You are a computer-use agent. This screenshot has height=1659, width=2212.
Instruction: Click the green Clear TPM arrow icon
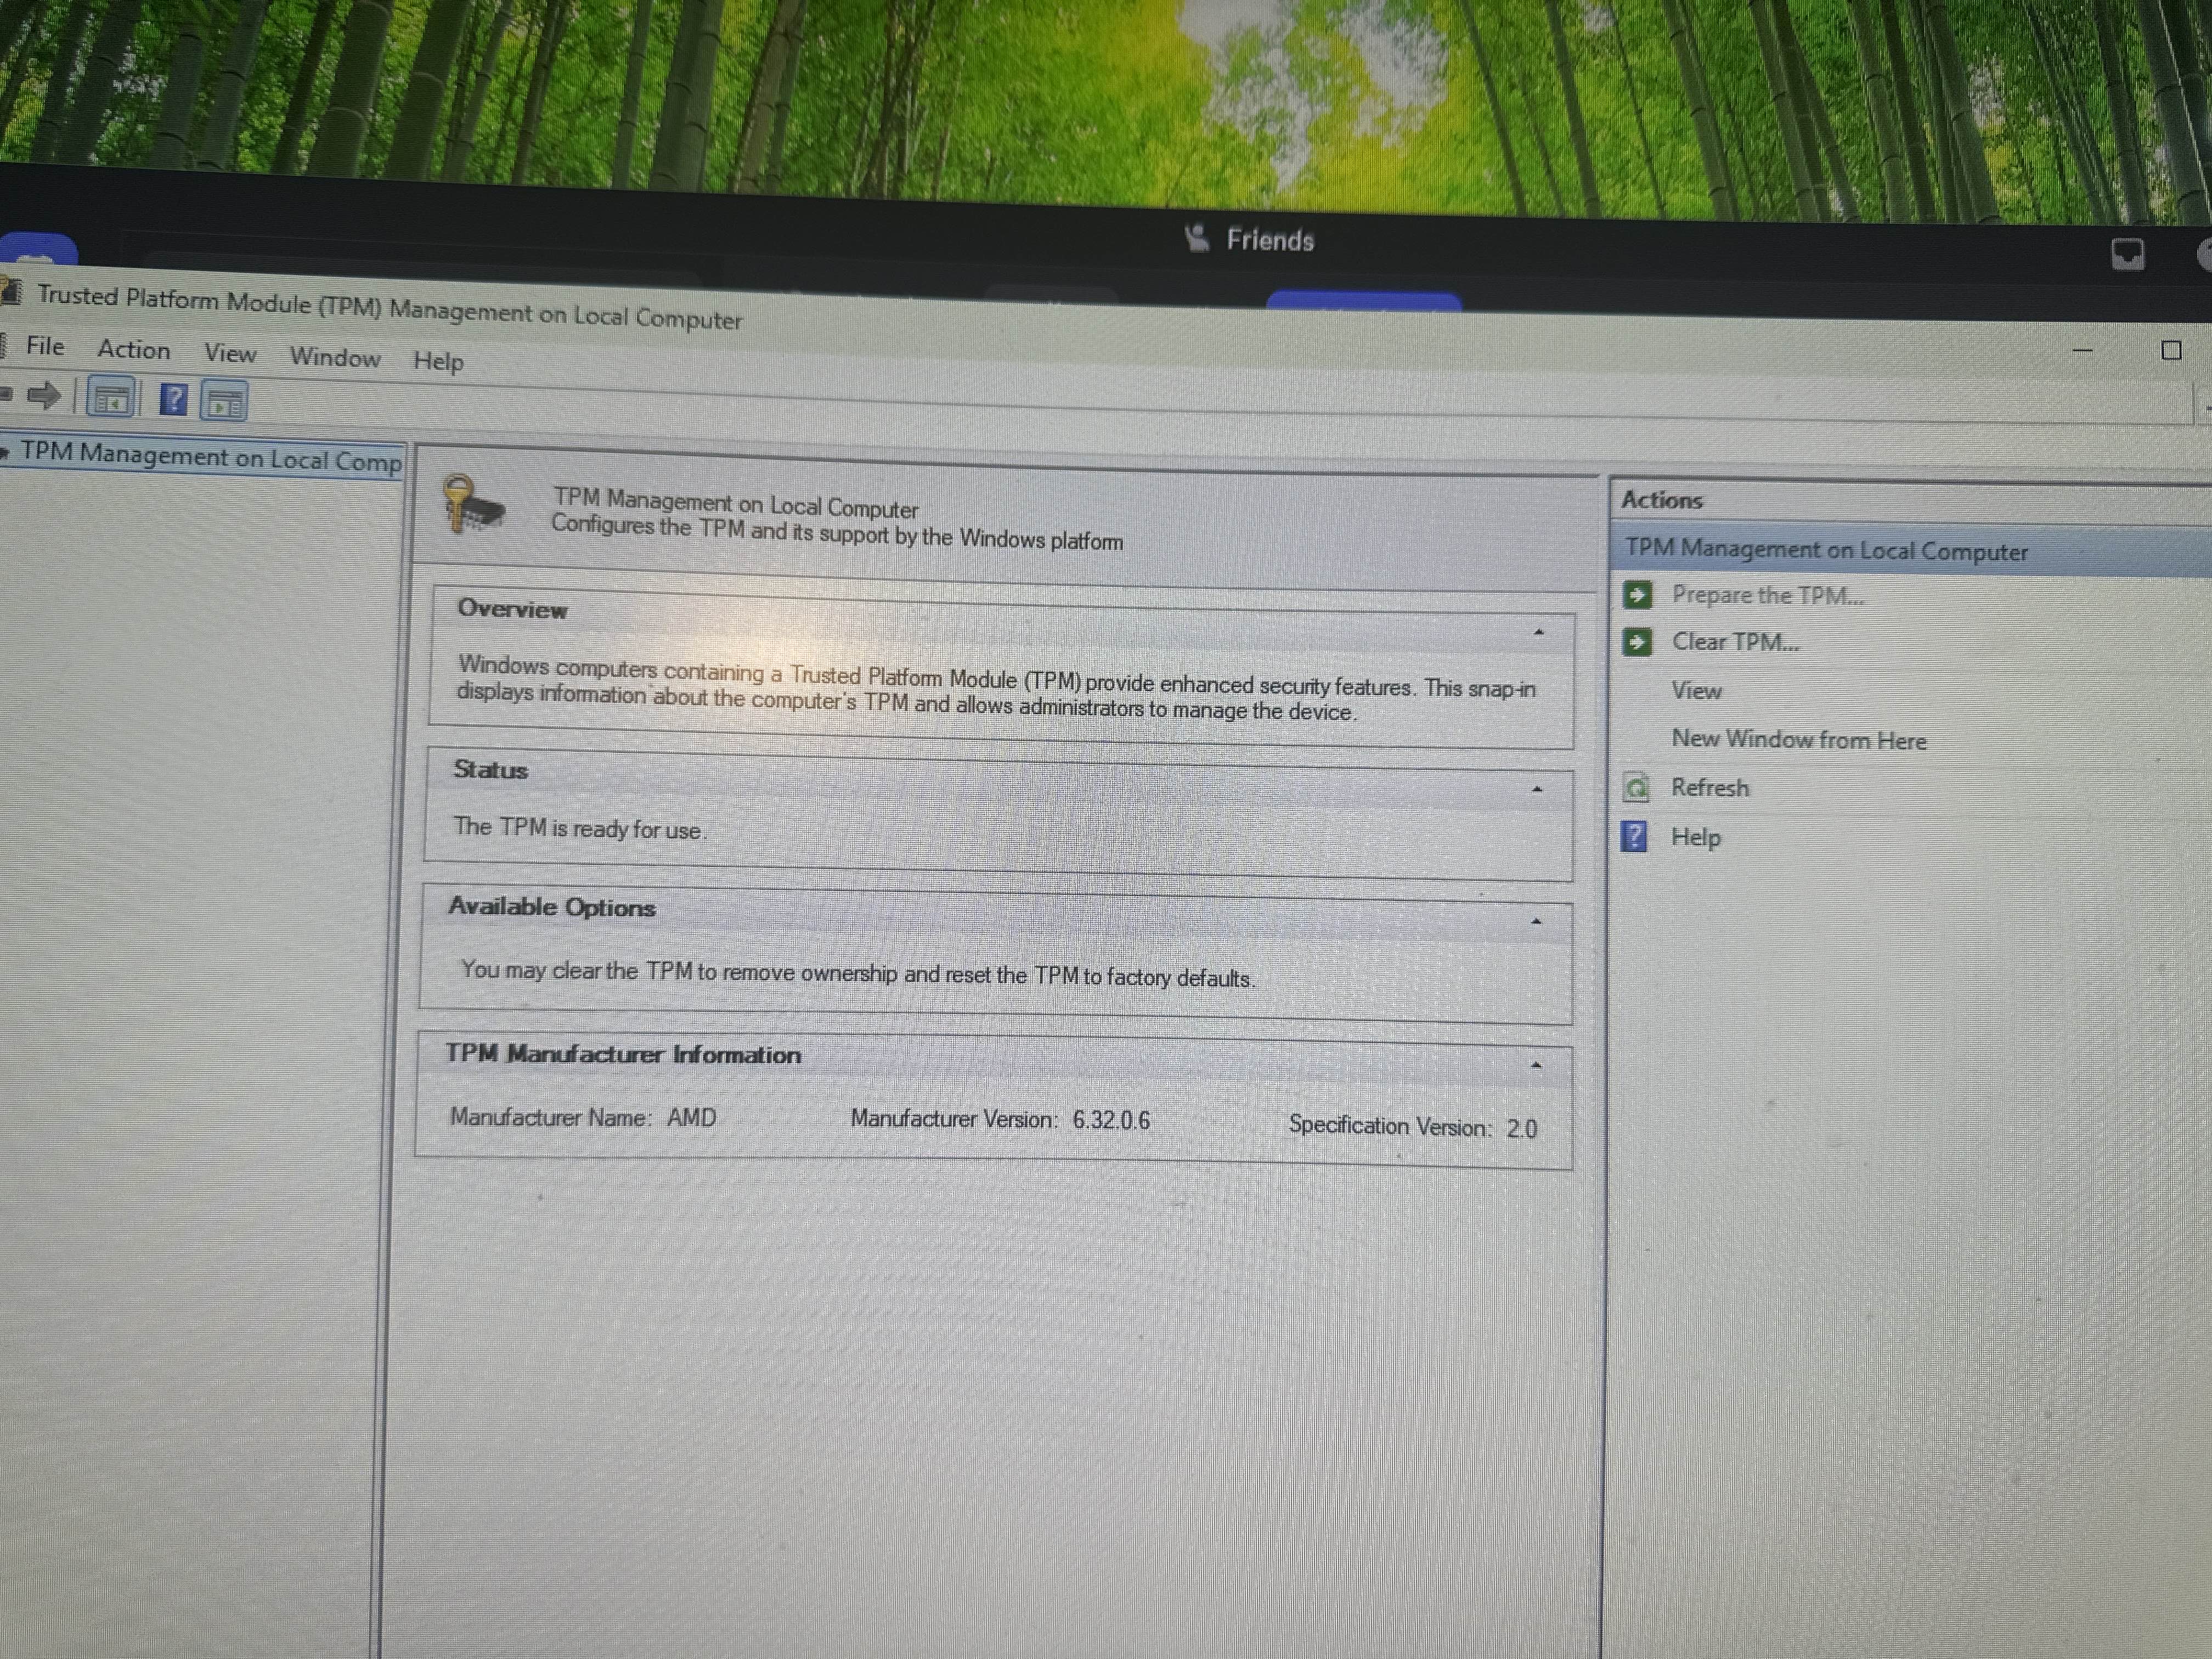coord(1637,641)
